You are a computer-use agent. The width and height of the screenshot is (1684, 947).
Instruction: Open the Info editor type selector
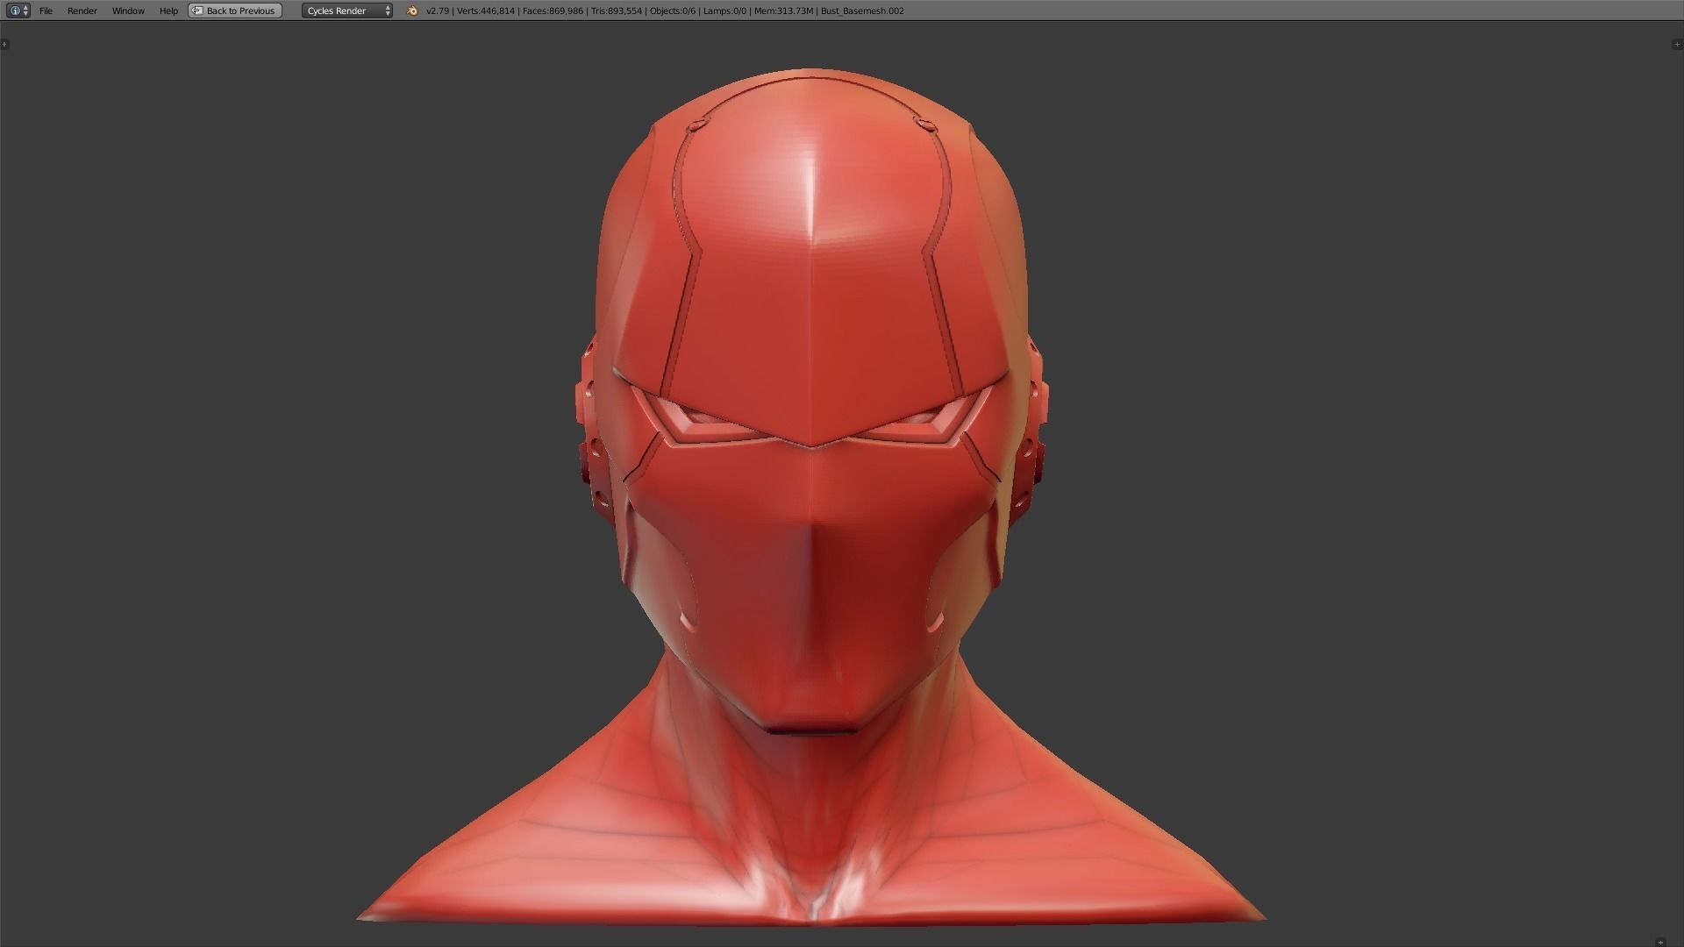point(18,11)
